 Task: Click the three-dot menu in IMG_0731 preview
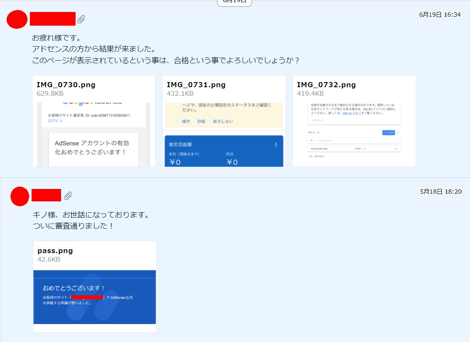276,145
